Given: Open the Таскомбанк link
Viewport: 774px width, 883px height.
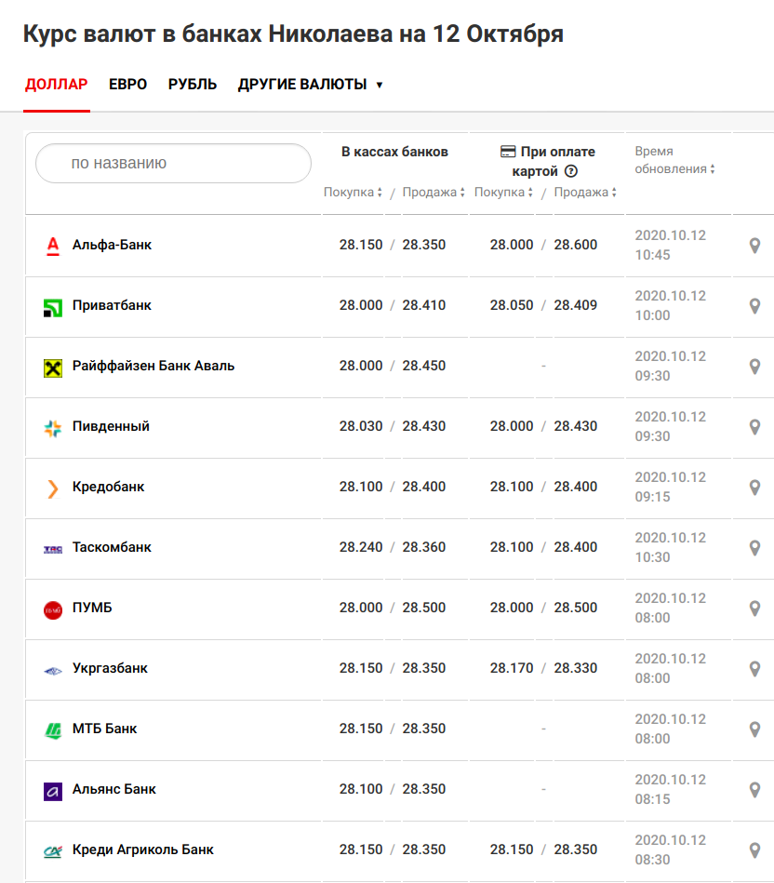Looking at the screenshot, I should [112, 547].
